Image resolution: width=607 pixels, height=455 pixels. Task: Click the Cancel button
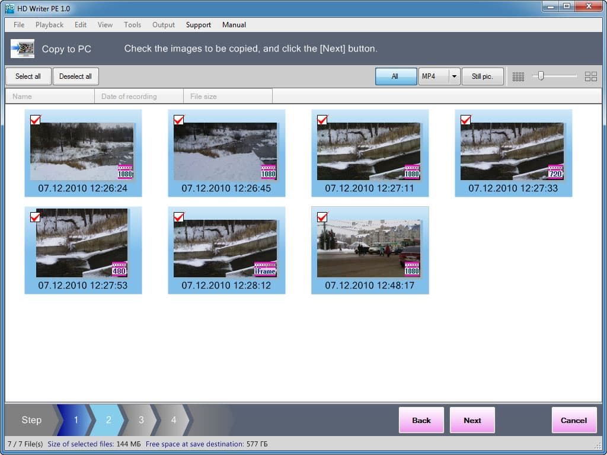pyautogui.click(x=574, y=420)
